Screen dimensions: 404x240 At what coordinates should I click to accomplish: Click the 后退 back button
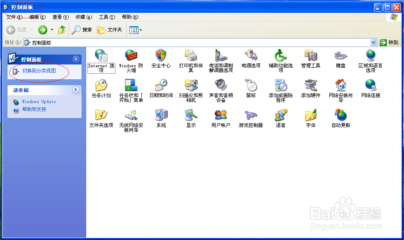(x=16, y=30)
